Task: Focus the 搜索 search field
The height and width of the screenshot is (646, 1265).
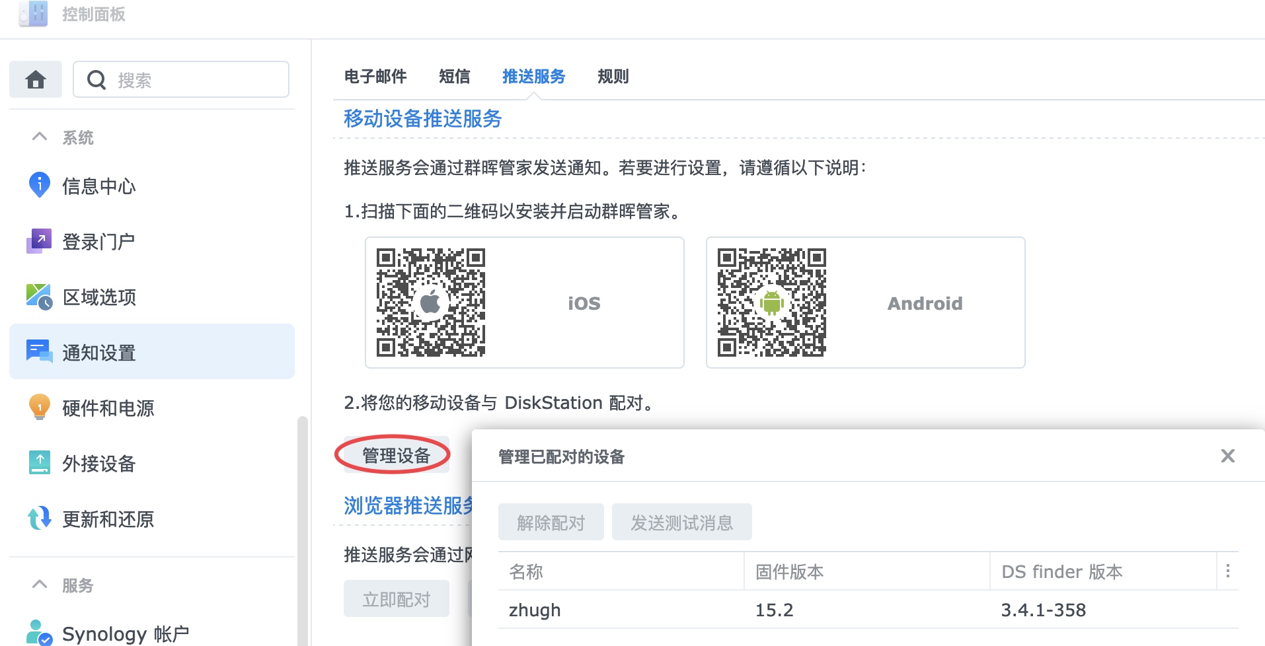Action: point(181,79)
